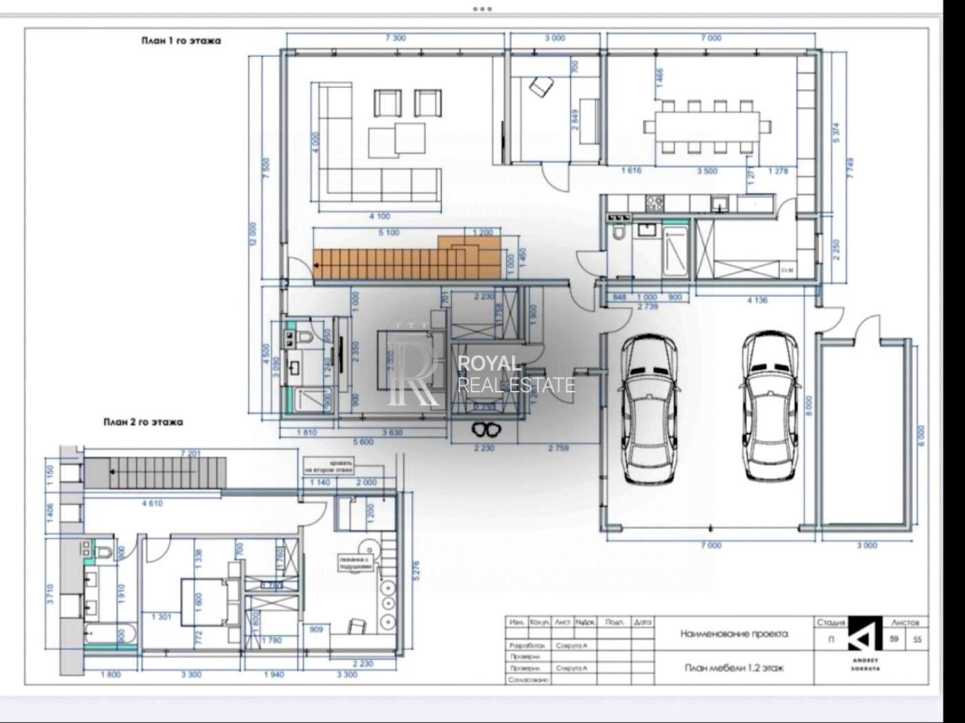Click the "Наименование проекта" title cell
Screen dimensions: 965x723
pos(733,633)
